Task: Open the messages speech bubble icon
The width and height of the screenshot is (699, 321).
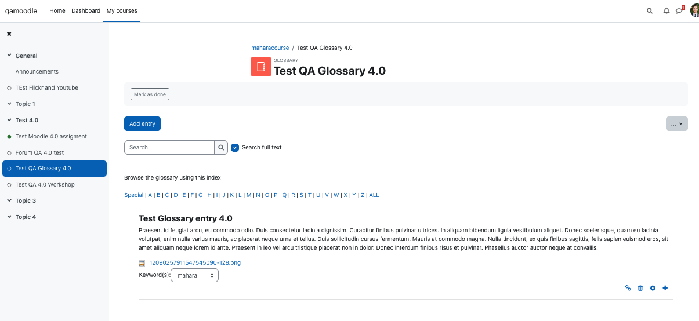Action: 679,10
